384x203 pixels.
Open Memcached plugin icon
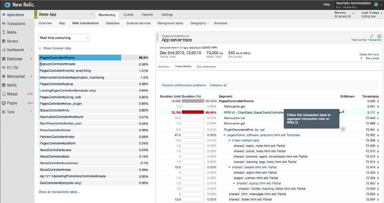[4, 76]
